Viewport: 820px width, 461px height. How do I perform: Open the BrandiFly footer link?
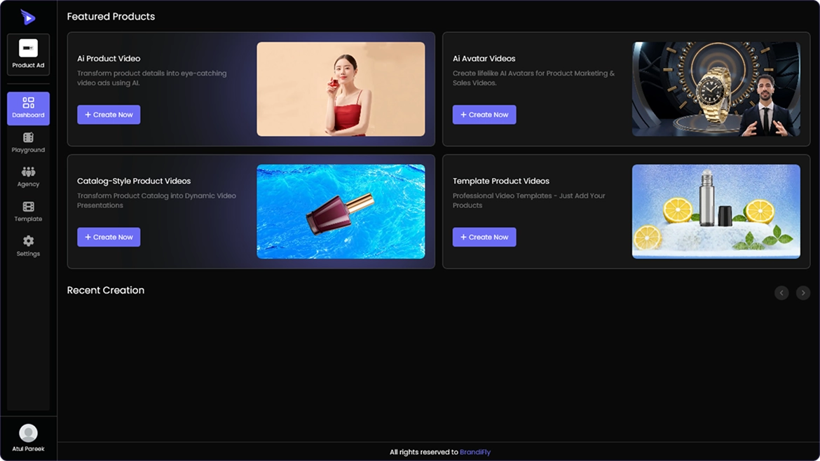[475, 452]
